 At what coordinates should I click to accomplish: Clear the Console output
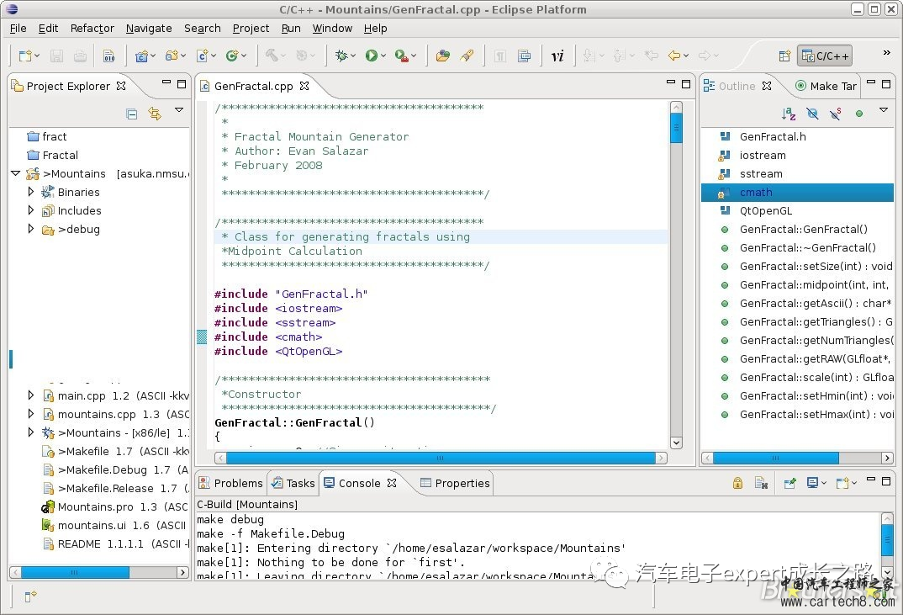[x=761, y=483]
